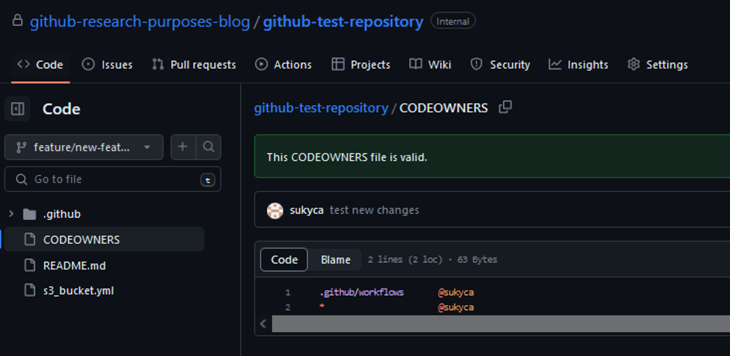The width and height of the screenshot is (730, 356).
Task: Expand the .github folder
Action: coord(11,214)
